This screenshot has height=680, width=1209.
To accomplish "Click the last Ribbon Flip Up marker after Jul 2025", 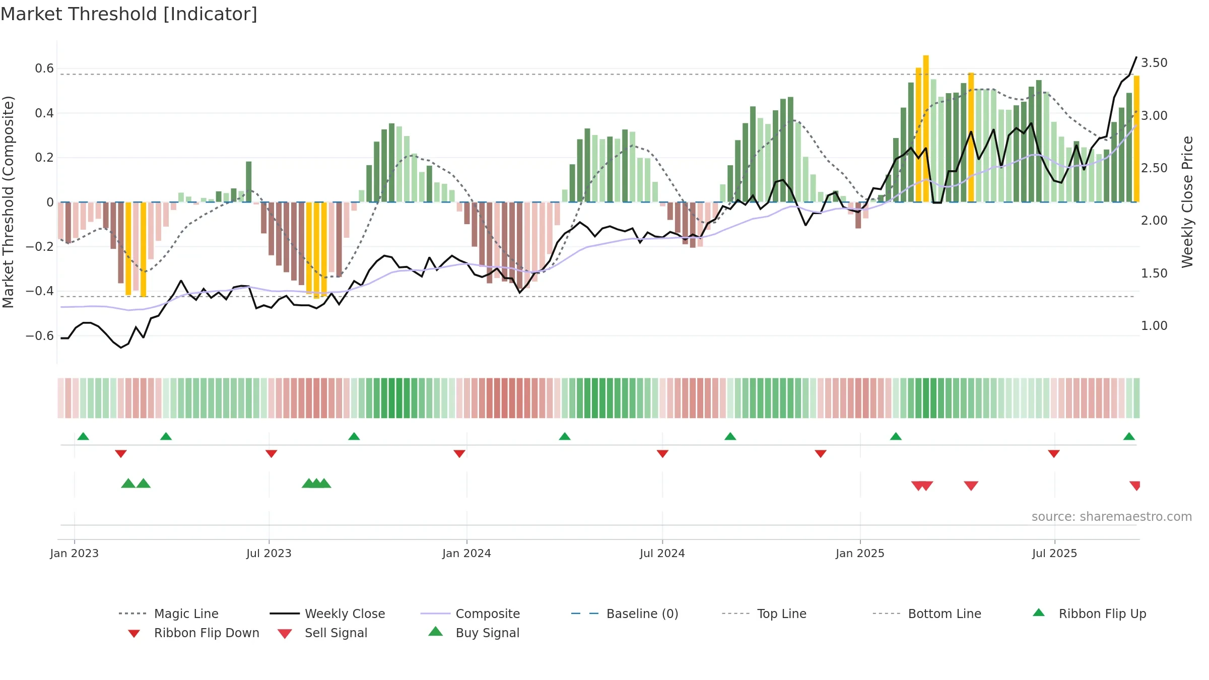I will (1129, 436).
